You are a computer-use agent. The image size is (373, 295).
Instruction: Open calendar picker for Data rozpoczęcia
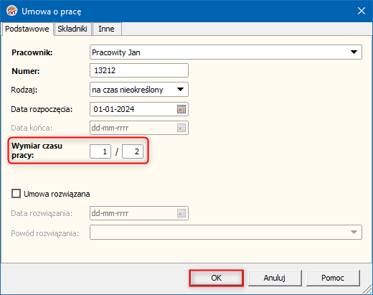point(181,109)
